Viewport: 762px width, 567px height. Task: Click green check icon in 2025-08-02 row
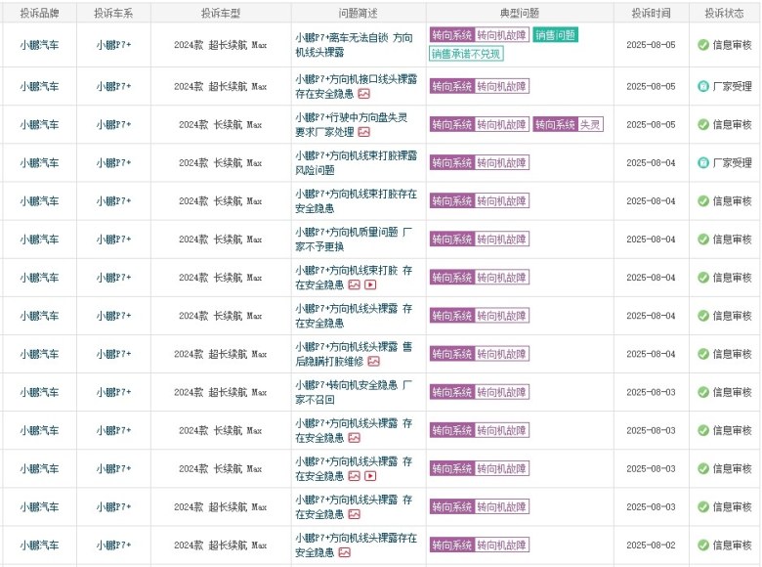coord(703,545)
